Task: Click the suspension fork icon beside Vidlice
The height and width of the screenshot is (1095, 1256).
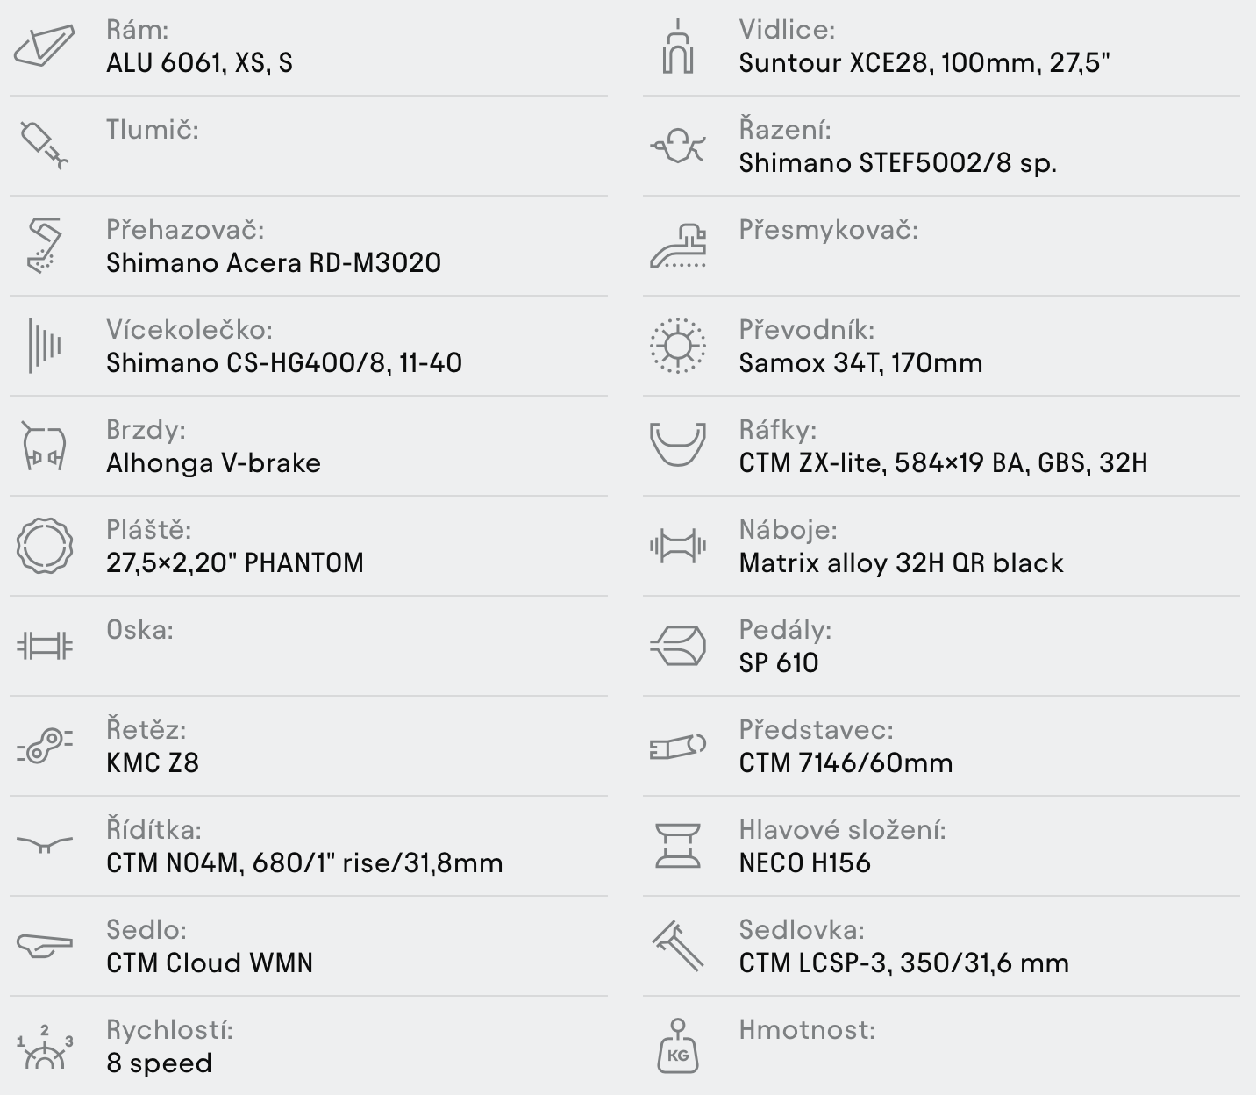Action: [677, 46]
